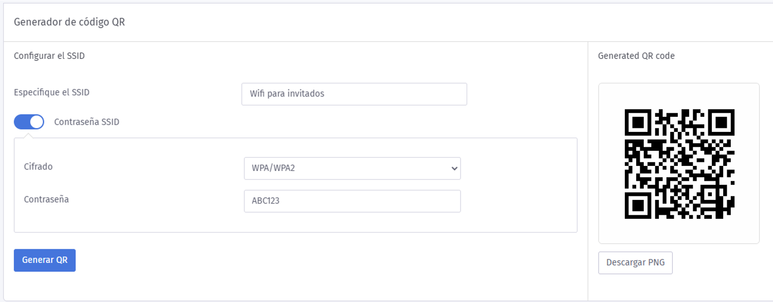Click the Generated QR code section title
773x302 pixels.
[x=636, y=56]
